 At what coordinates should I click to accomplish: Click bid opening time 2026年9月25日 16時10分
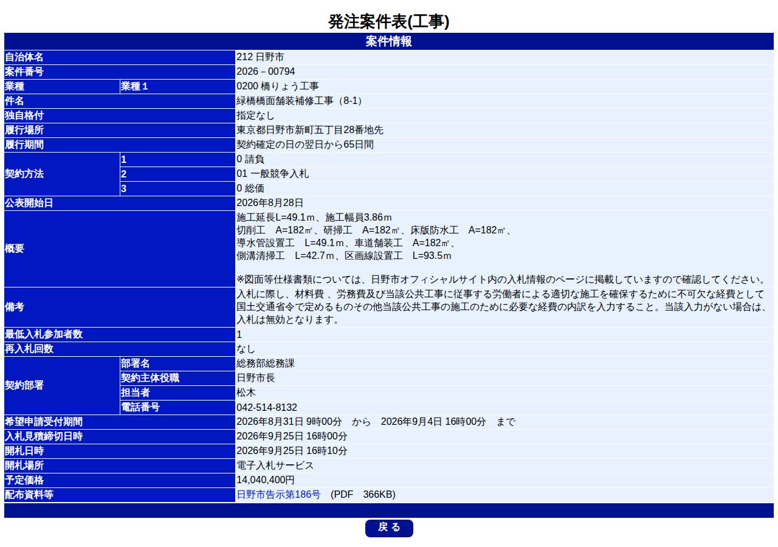pyautogui.click(x=292, y=451)
